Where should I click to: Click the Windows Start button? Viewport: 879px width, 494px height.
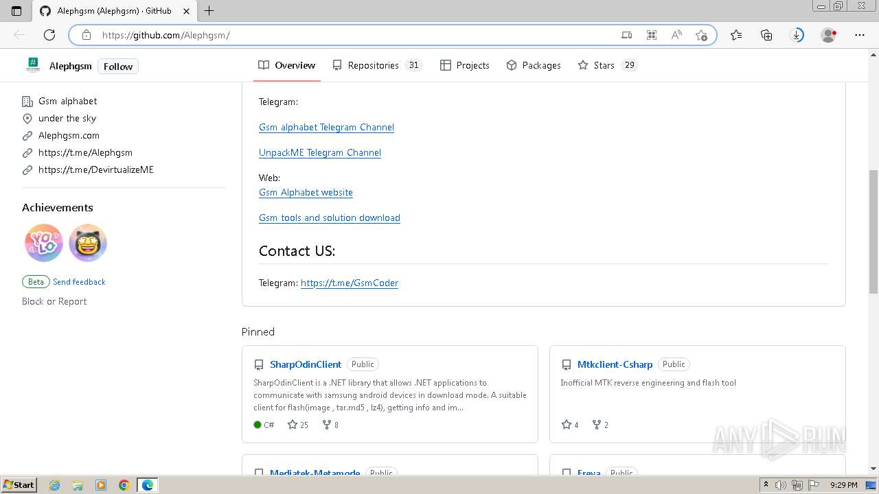pos(19,484)
